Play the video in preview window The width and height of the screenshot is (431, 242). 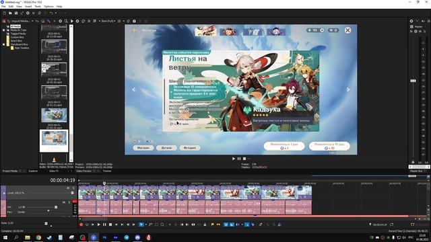pos(234,159)
